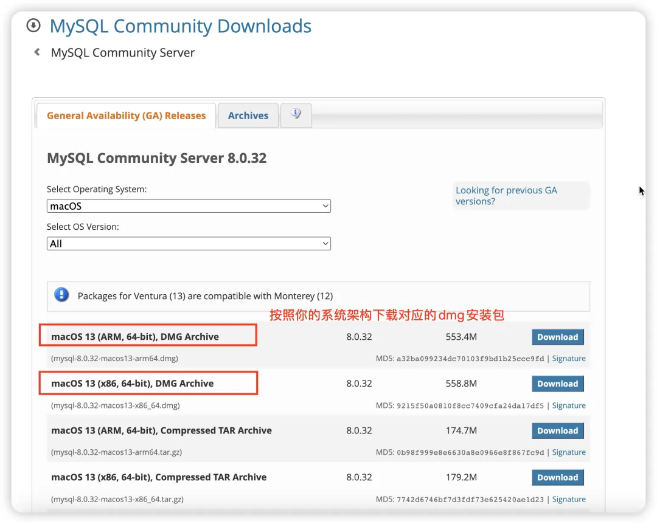Click filename mysql-8.0.32-macos13-x86_64.dmg
This screenshot has height=524, width=657.
[x=115, y=405]
